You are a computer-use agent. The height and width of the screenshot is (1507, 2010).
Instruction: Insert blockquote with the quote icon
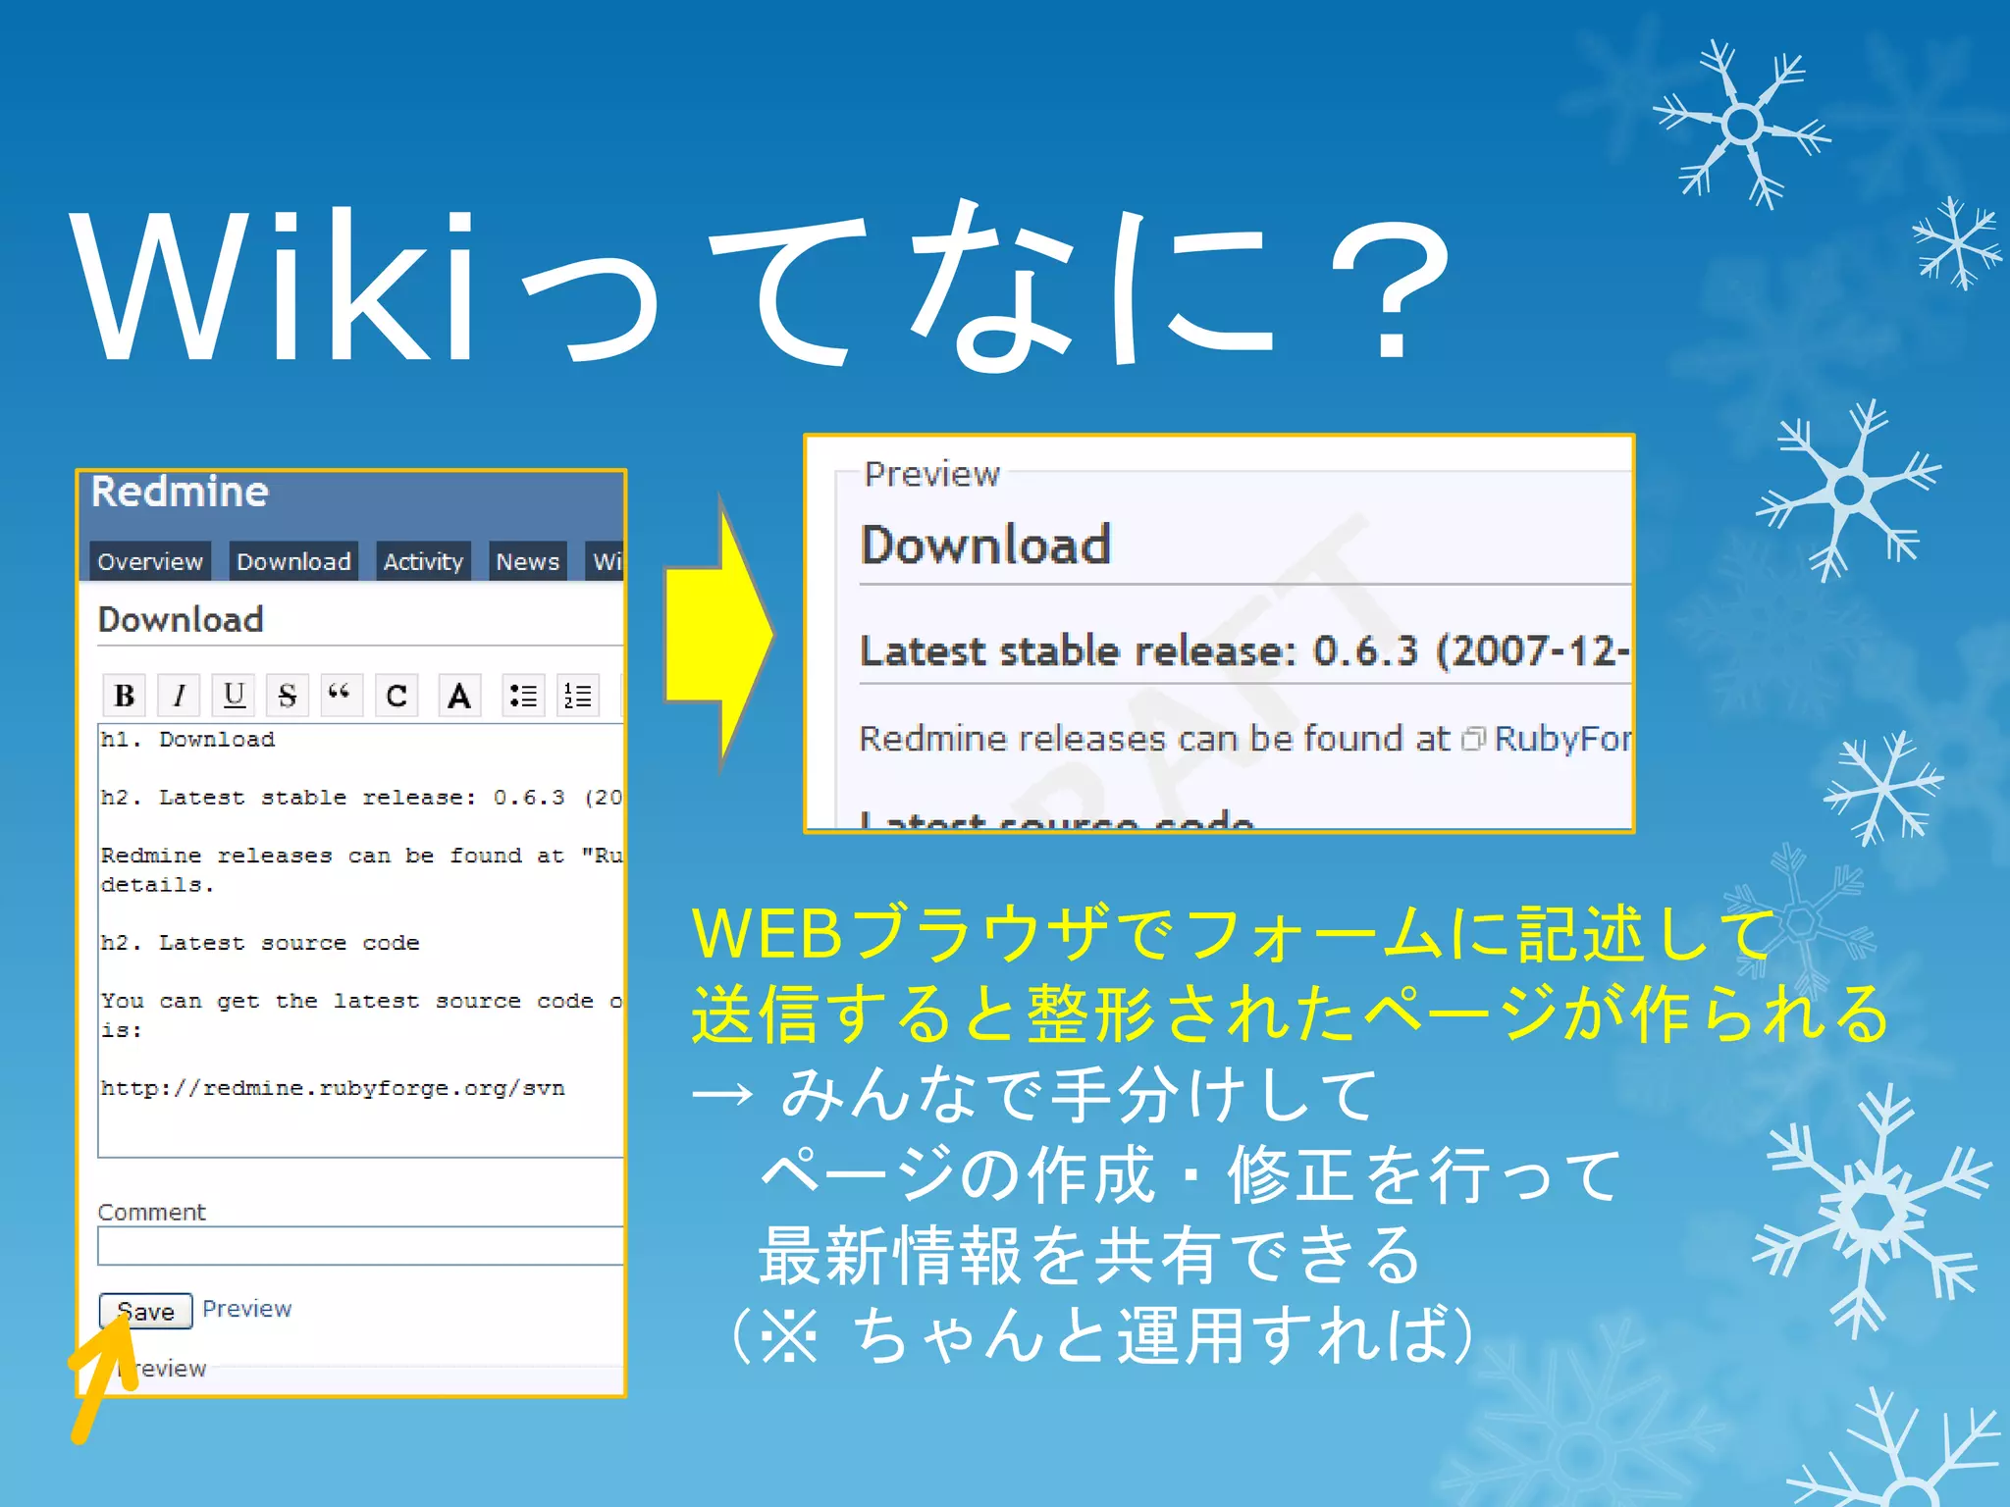342,695
